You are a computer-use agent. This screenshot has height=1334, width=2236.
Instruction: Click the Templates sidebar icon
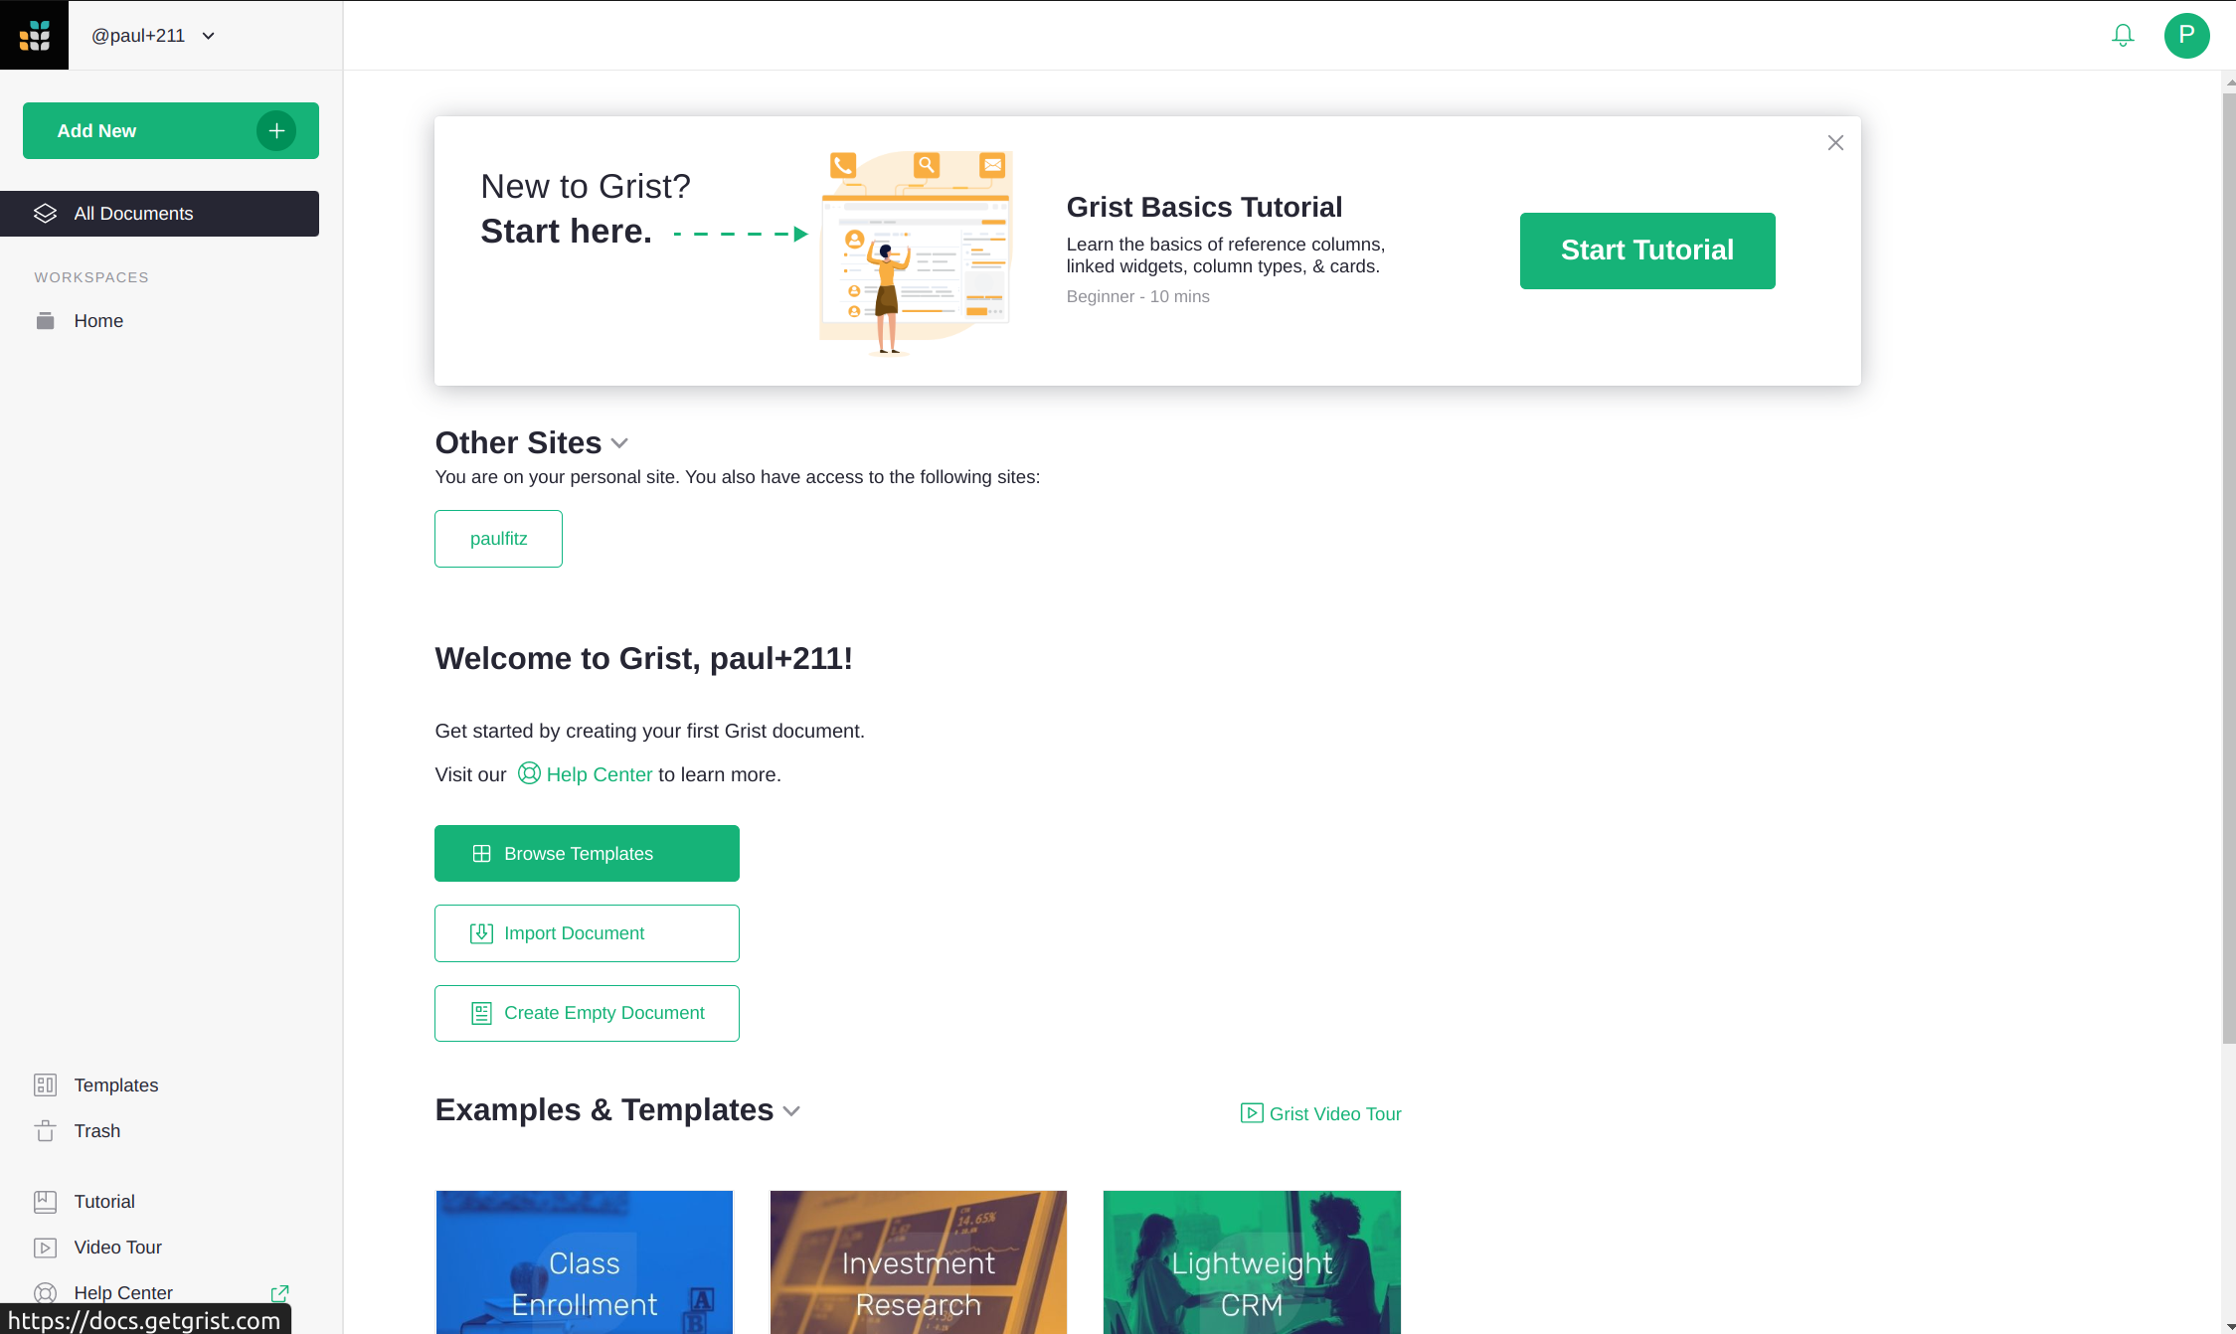point(45,1085)
